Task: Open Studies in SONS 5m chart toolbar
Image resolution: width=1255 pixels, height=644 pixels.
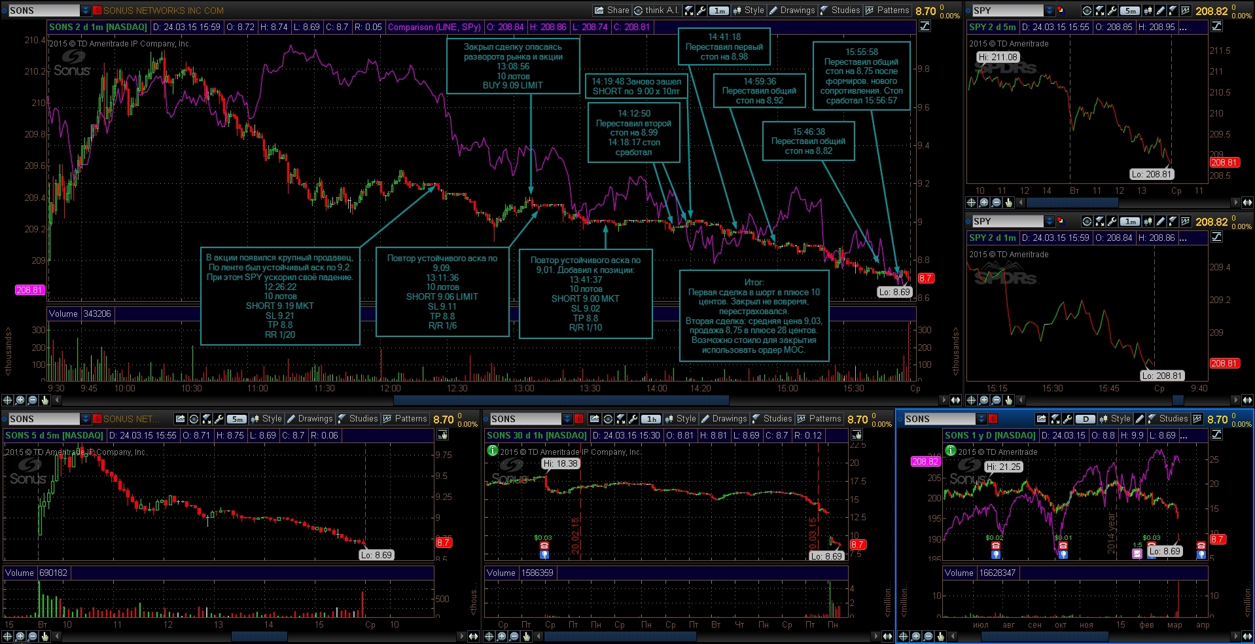Action: coord(358,419)
